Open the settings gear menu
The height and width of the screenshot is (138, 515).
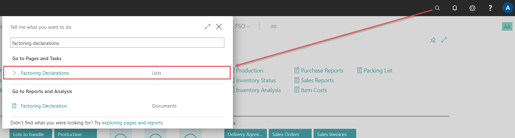click(x=472, y=8)
